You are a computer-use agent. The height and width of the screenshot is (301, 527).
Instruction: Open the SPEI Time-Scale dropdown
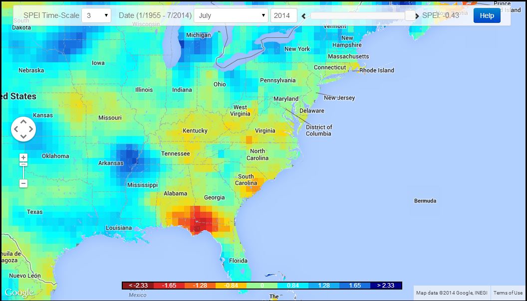pos(96,15)
